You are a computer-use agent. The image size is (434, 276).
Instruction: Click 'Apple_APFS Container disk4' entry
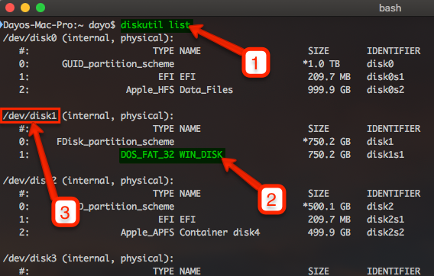190,233
